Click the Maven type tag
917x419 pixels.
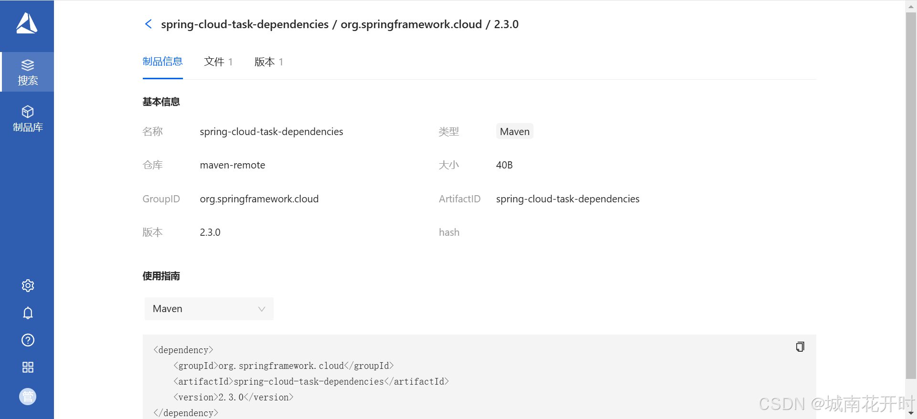click(514, 132)
